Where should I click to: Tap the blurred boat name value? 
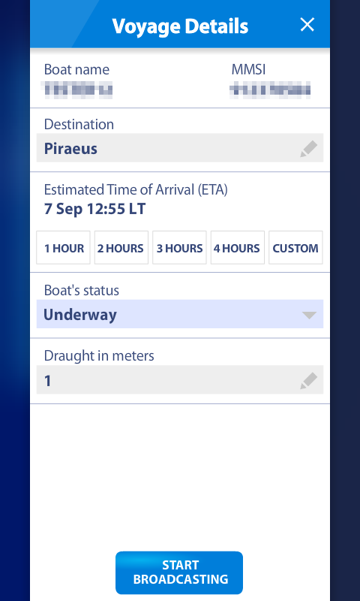[78, 89]
